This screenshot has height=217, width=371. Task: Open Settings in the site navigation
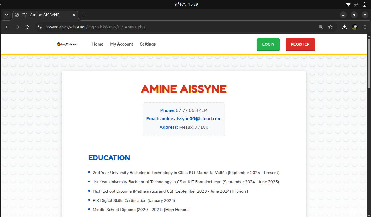pyautogui.click(x=148, y=44)
